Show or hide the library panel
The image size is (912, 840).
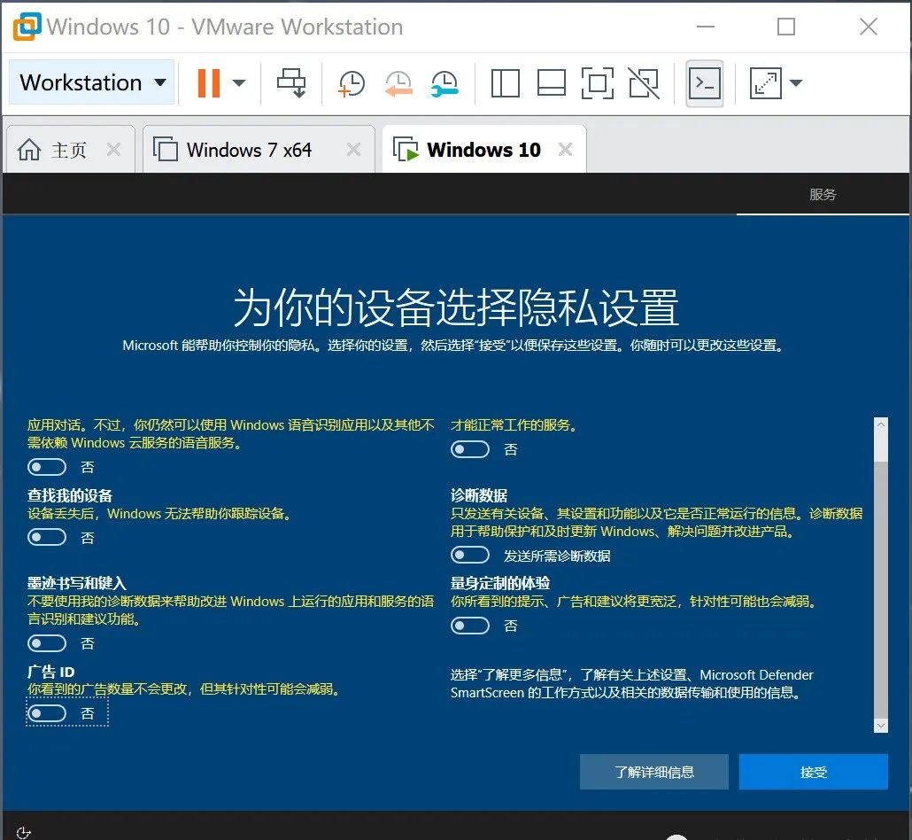505,82
